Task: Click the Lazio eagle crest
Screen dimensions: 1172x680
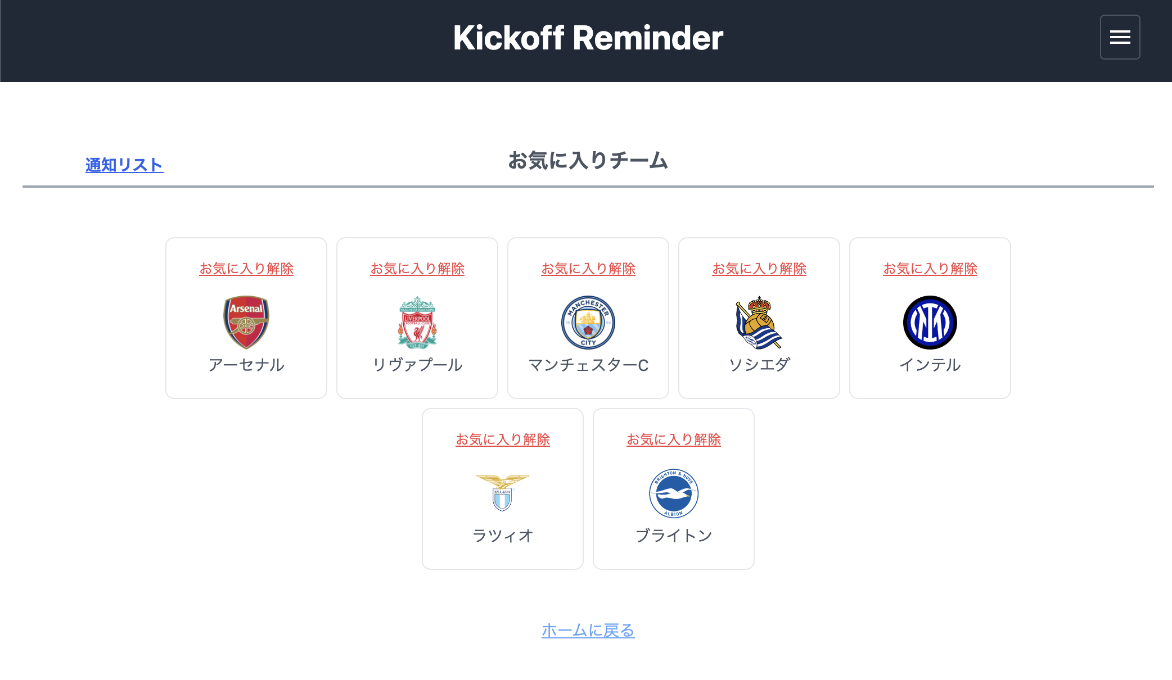Action: pyautogui.click(x=503, y=493)
